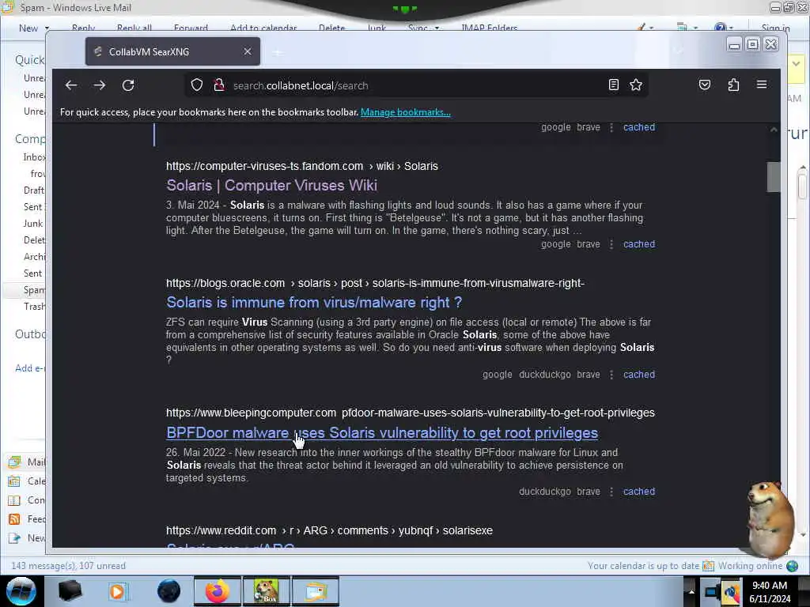The height and width of the screenshot is (607, 810).
Task: Show hidden system tray icons arrow
Action: (x=691, y=591)
